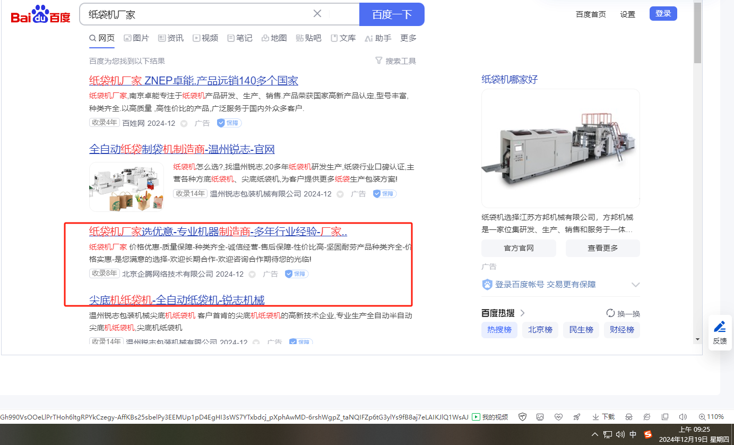Image resolution: width=734 pixels, height=445 pixels.
Task: Open the 更多 search categories menu
Action: 408,38
